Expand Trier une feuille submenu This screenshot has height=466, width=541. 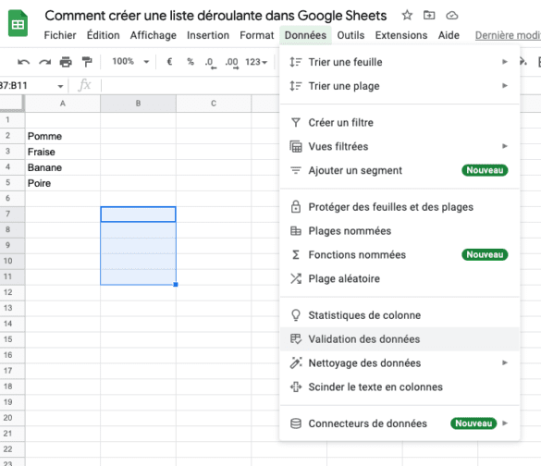pyautogui.click(x=505, y=62)
